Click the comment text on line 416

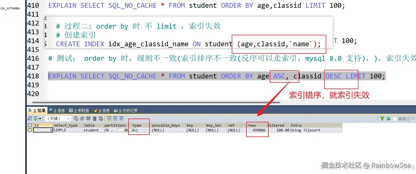click(232, 58)
